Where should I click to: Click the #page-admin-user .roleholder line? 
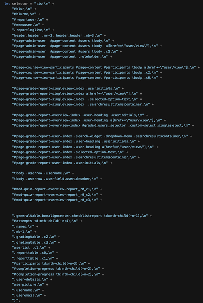[x=62, y=57]
